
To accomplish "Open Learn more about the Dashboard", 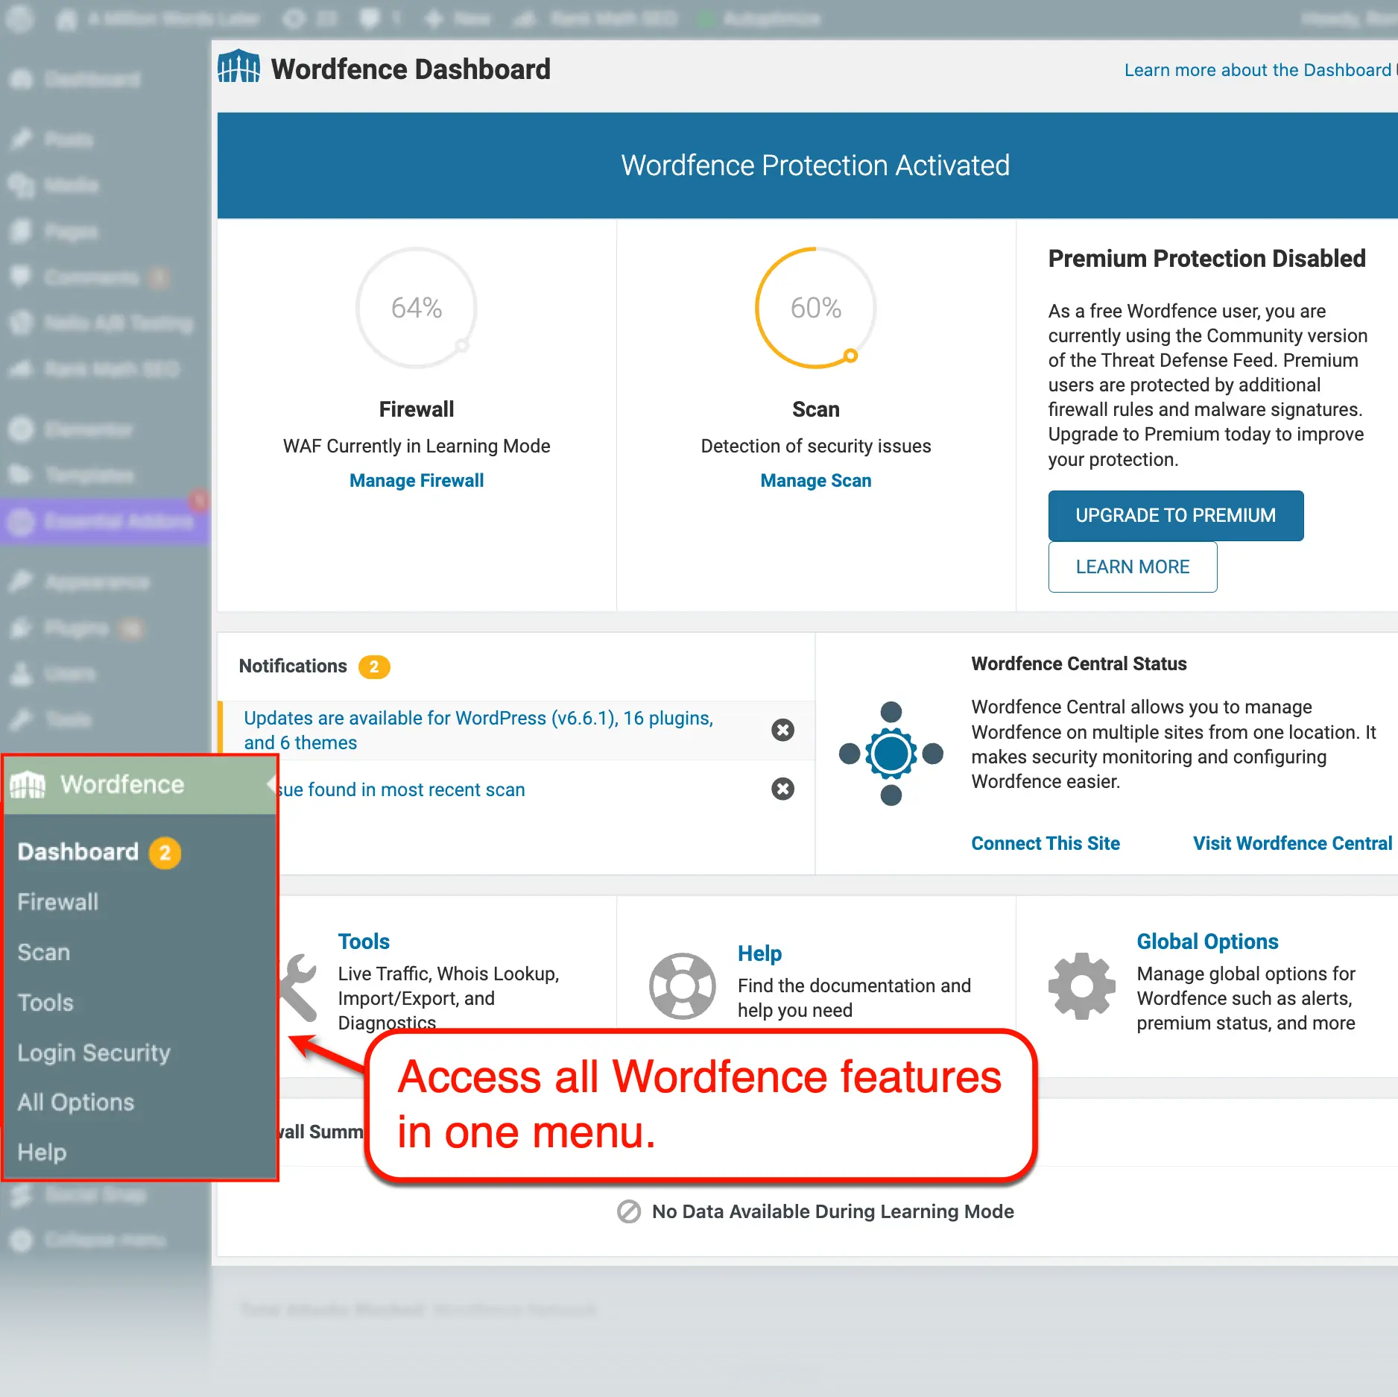I will 1258,69.
